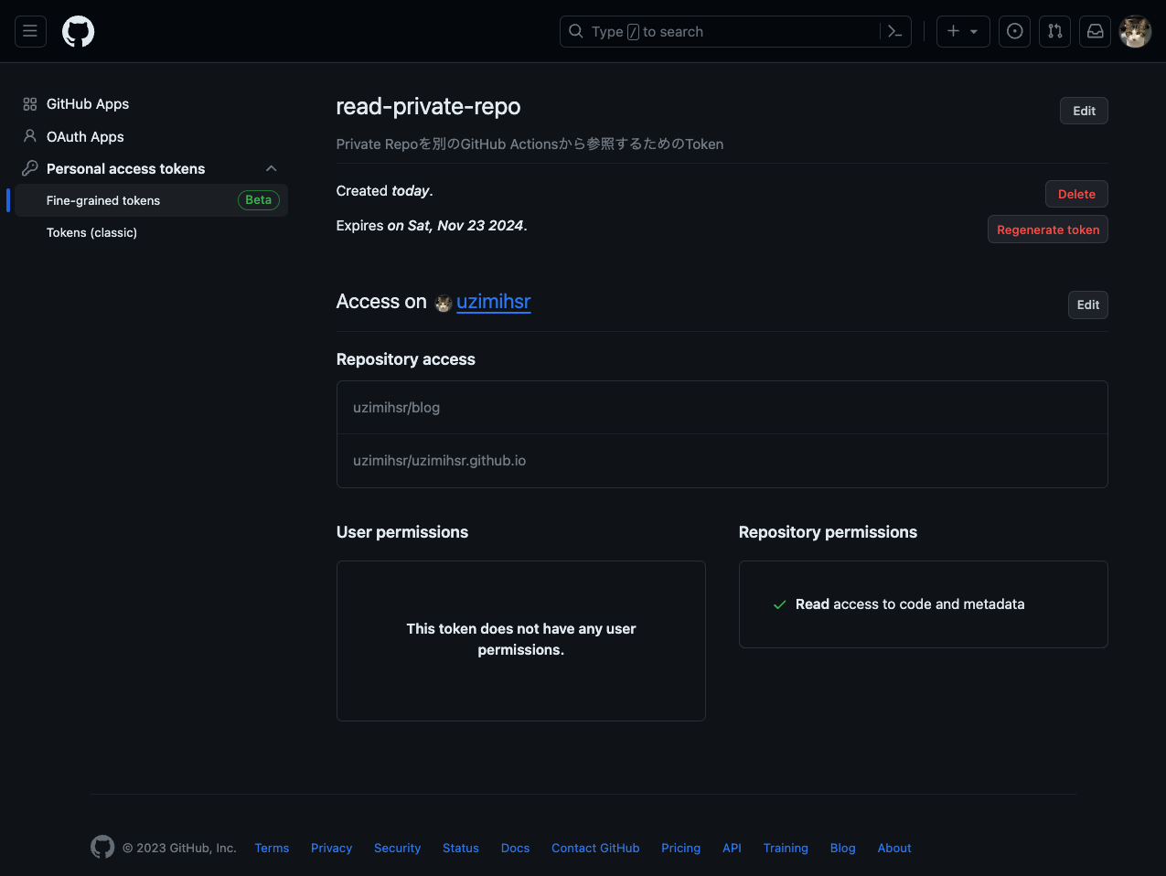Open the notifications inbox icon
This screenshot has height=876, width=1166.
(x=1095, y=31)
